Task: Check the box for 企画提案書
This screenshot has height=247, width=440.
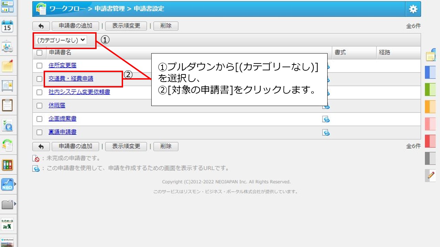Action: (40, 119)
